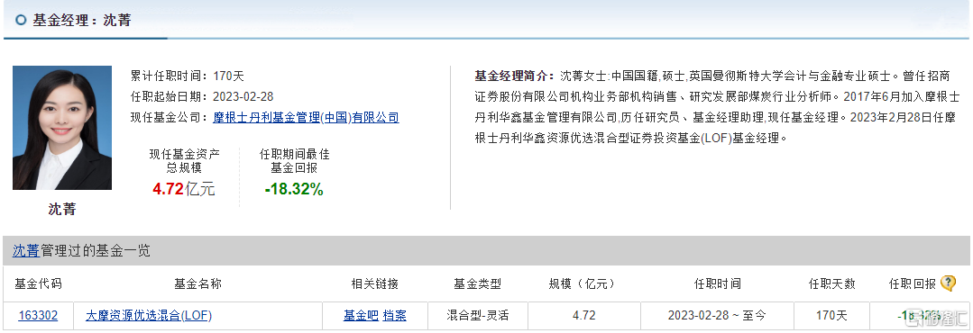Click the help question mark icon beside 任职回报
973x333 pixels.
point(948,283)
